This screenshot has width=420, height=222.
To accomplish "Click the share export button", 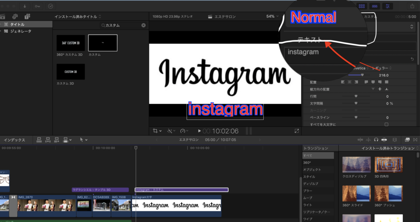I will [412, 6].
